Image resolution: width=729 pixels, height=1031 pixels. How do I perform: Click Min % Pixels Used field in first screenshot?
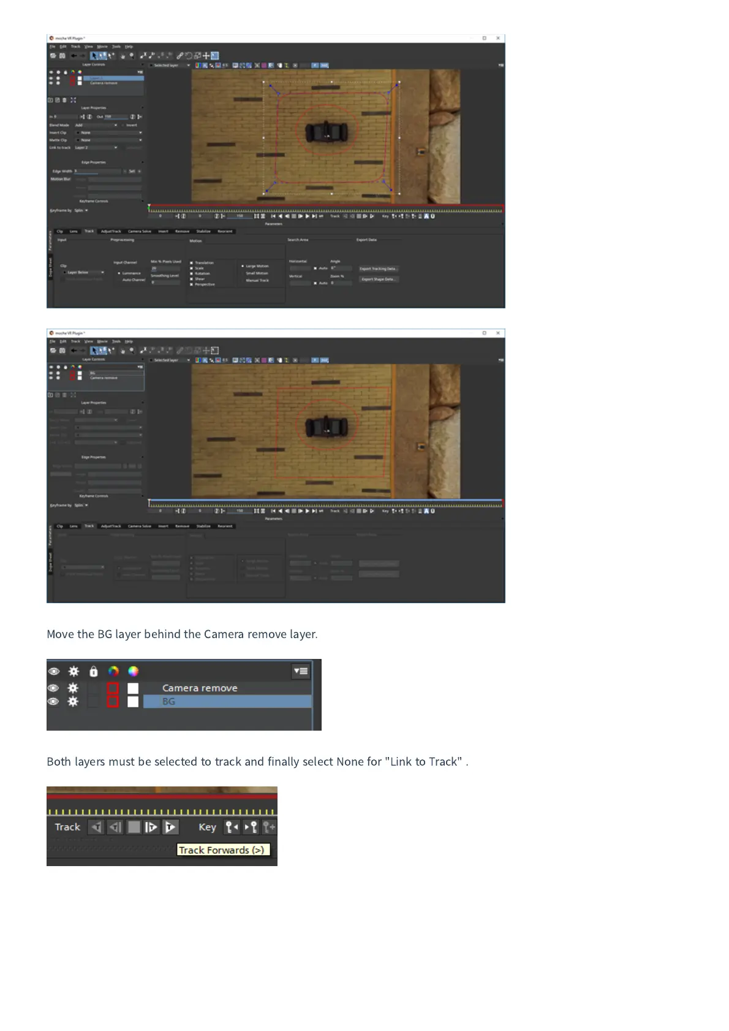coord(165,268)
